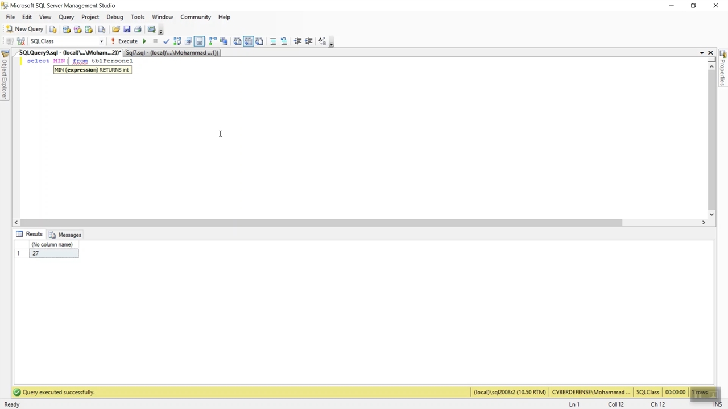
Task: Click the green Debug play arrow
Action: click(x=144, y=41)
